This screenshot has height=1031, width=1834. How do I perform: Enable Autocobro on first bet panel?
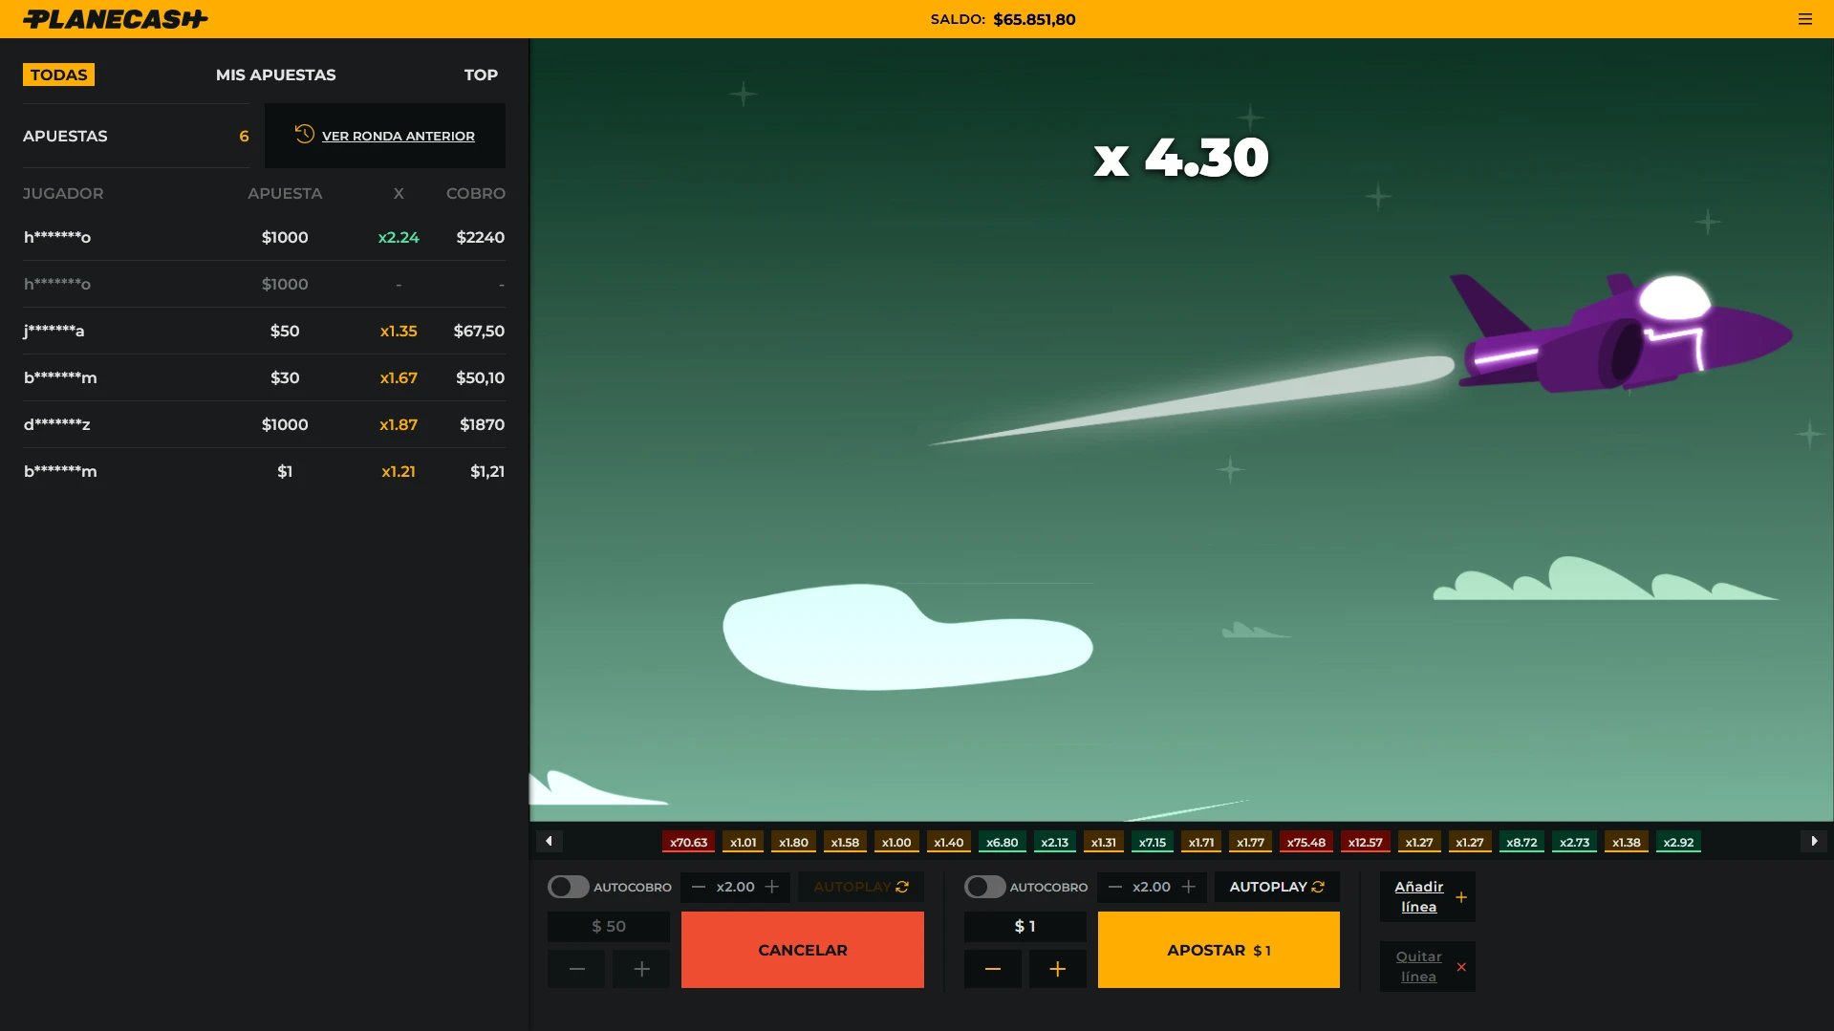point(568,887)
